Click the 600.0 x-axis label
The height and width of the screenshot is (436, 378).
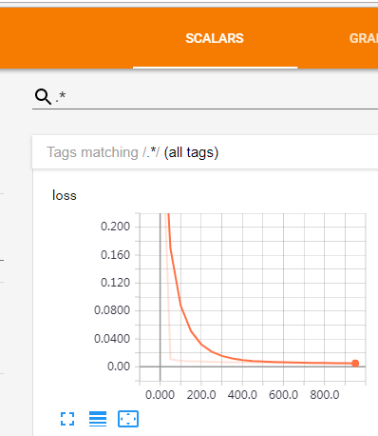click(x=283, y=395)
